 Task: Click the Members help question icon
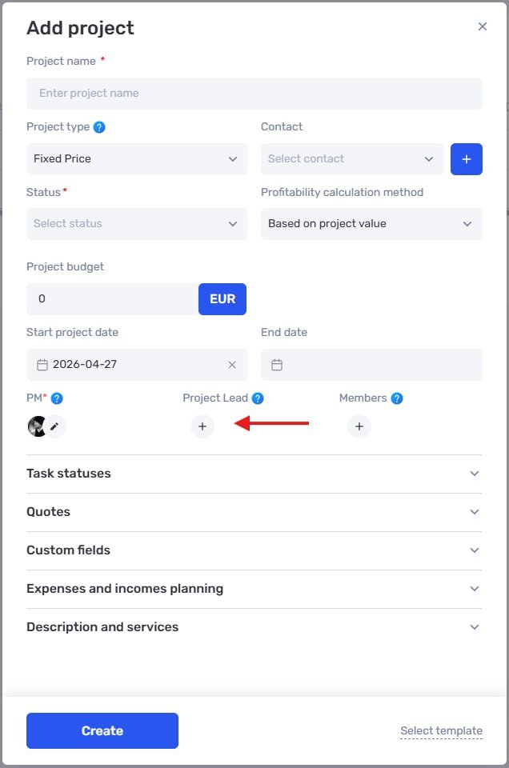[397, 398]
